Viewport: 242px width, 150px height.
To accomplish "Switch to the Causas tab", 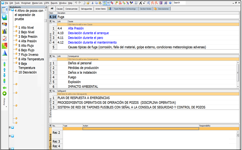I will click(59, 9).
